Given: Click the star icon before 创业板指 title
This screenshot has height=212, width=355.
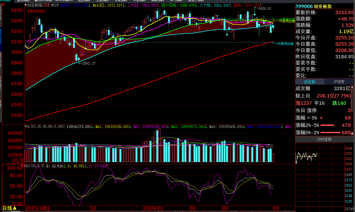Looking at the screenshot, I should tap(26, 5).
